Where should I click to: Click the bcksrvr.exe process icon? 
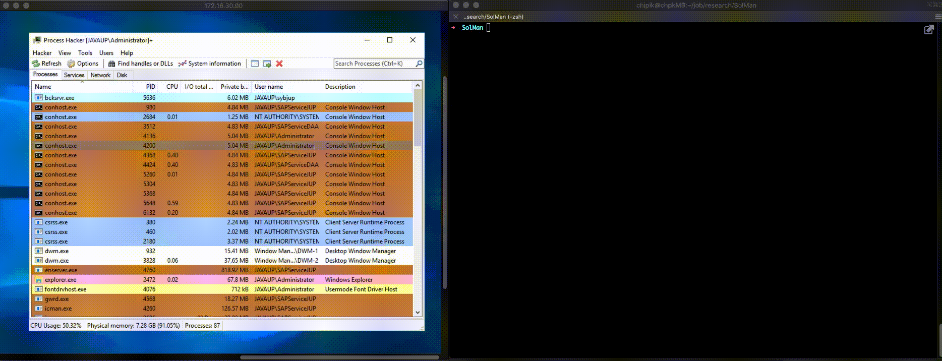coord(38,98)
